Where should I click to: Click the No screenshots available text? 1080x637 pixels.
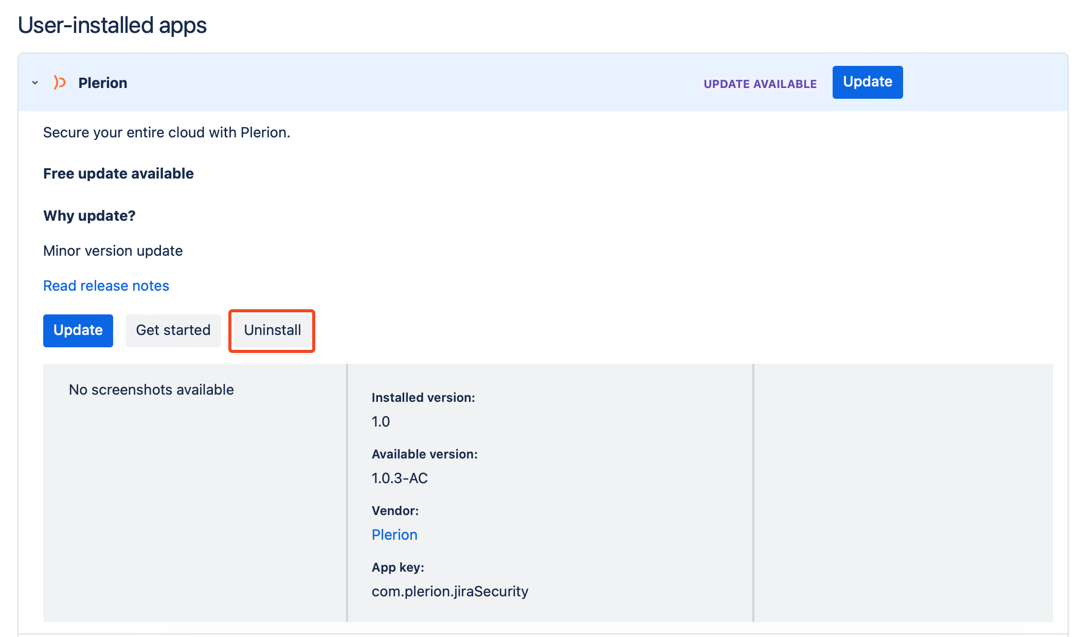(x=151, y=390)
